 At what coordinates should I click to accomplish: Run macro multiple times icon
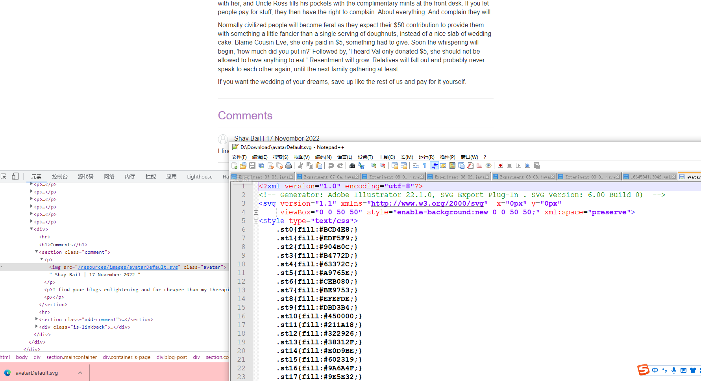(527, 165)
